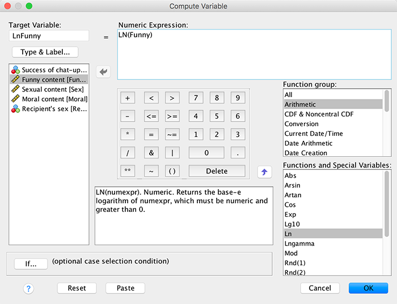This screenshot has height=304, width=397.
Task: Open the If case selection condition
Action: [x=31, y=264]
